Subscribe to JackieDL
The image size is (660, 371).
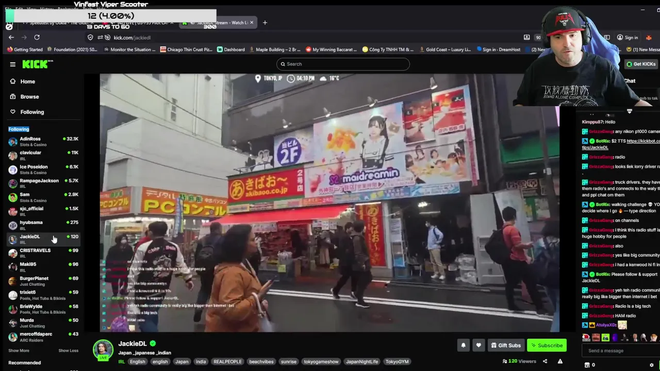pos(547,345)
